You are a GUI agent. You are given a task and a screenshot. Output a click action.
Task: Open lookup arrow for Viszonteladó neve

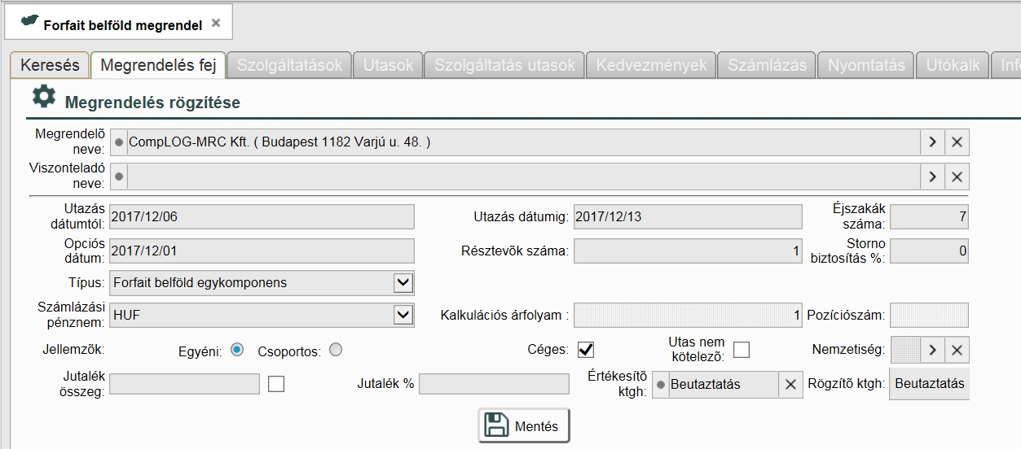[932, 177]
